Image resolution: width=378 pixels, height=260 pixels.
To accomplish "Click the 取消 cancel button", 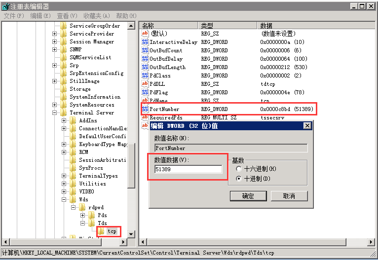I will [x=289, y=196].
